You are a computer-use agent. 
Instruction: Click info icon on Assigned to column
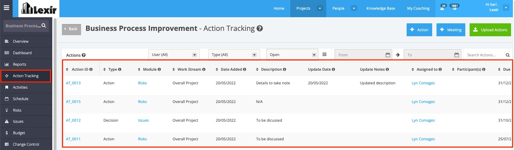pos(440,69)
